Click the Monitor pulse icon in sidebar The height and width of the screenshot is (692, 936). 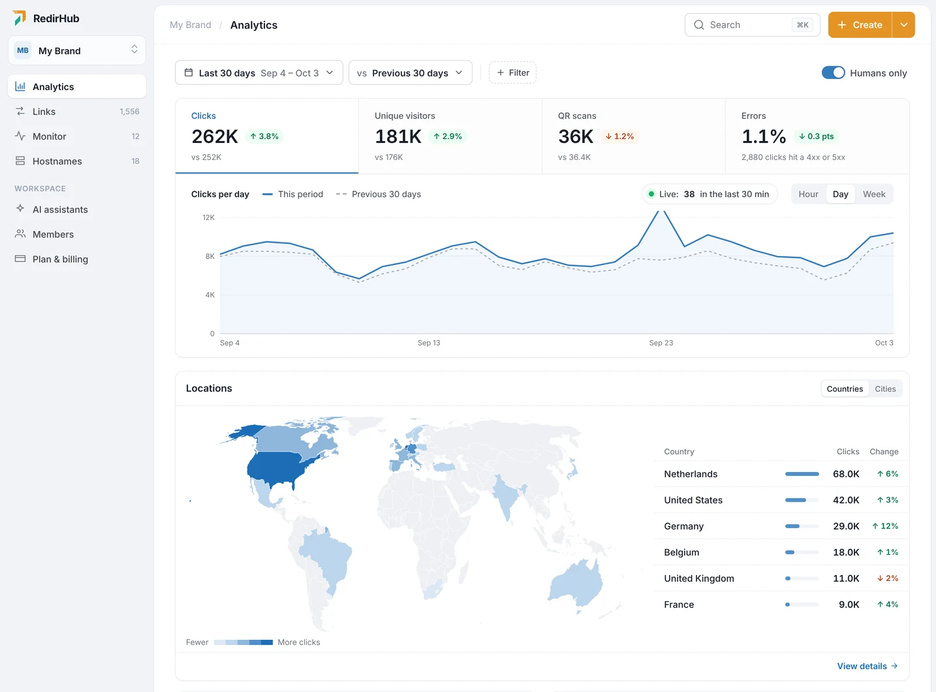click(20, 136)
